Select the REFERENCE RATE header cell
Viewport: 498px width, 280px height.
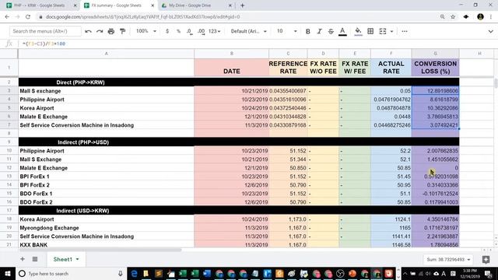tap(288, 68)
